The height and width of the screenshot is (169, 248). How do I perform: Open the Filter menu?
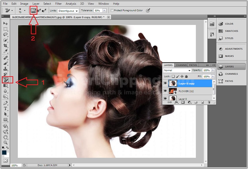coord(58,4)
